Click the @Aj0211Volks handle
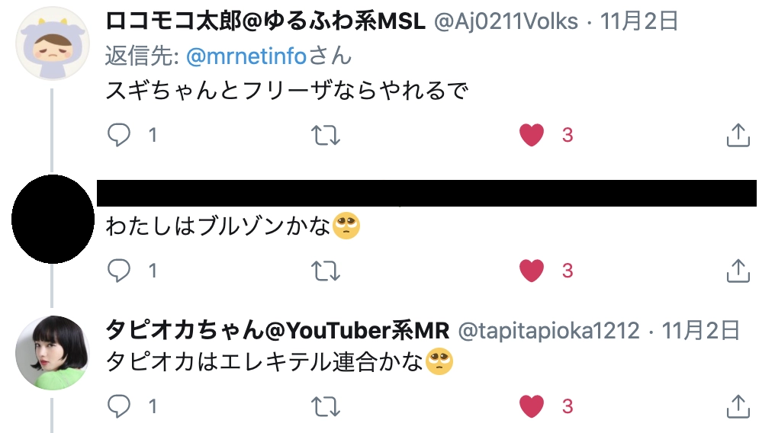This screenshot has height=433, width=775. 506,21
